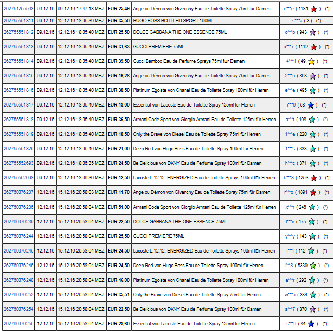Click the red star beside feedback score 1891
Image resolution: width=333 pixels, height=331 pixels.
[x=313, y=193]
